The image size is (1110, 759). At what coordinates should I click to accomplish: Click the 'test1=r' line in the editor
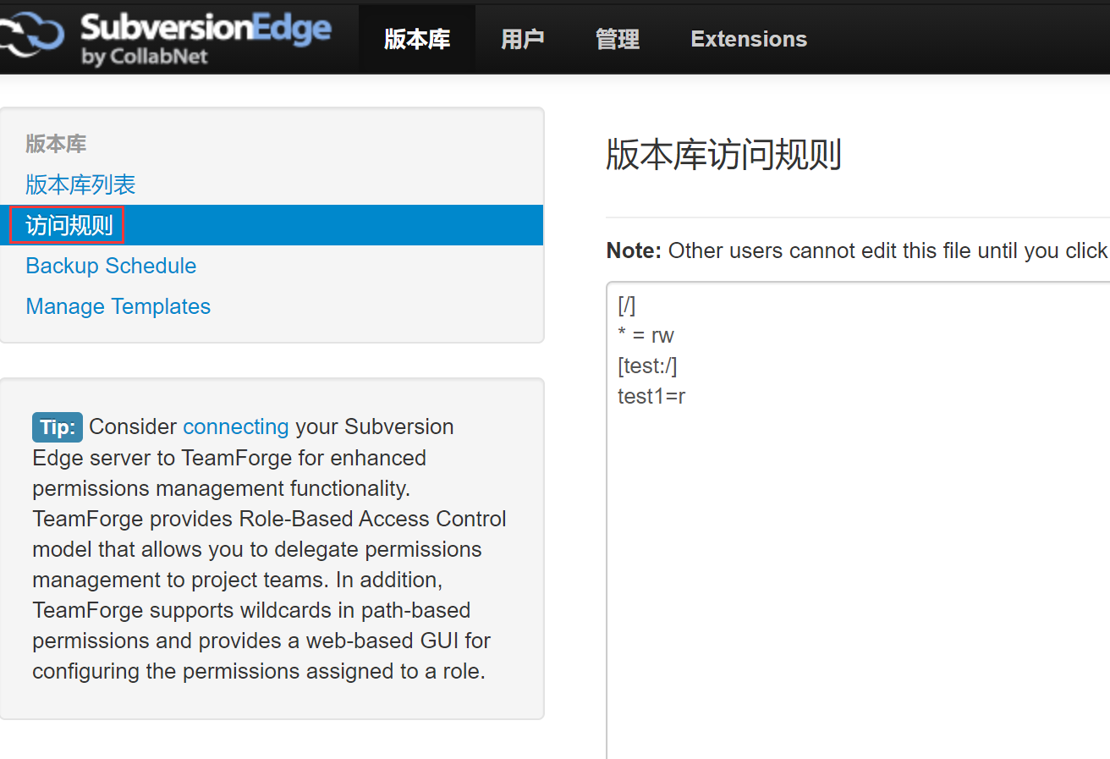(651, 396)
